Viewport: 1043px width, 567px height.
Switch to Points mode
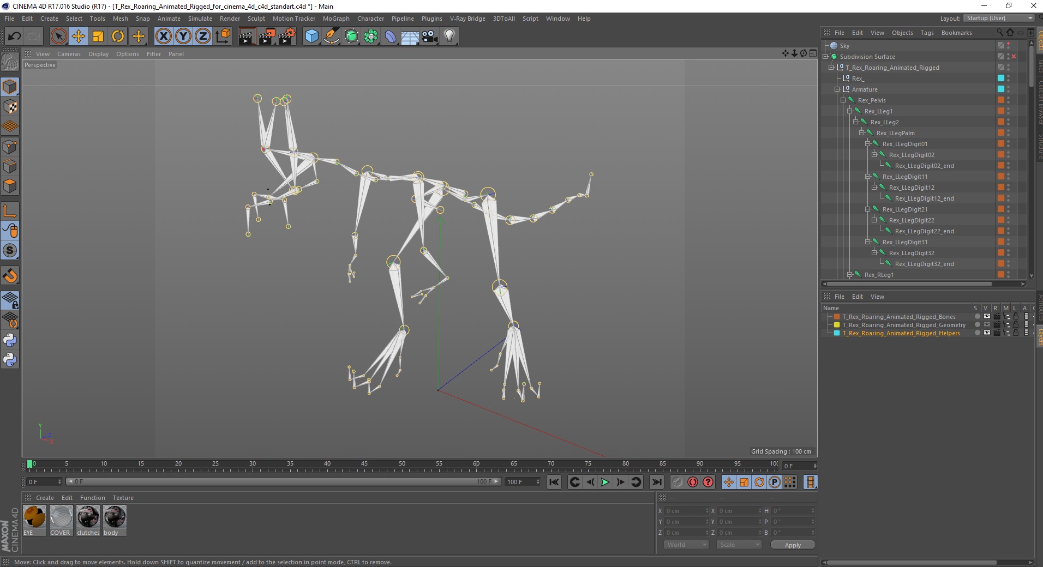point(10,147)
